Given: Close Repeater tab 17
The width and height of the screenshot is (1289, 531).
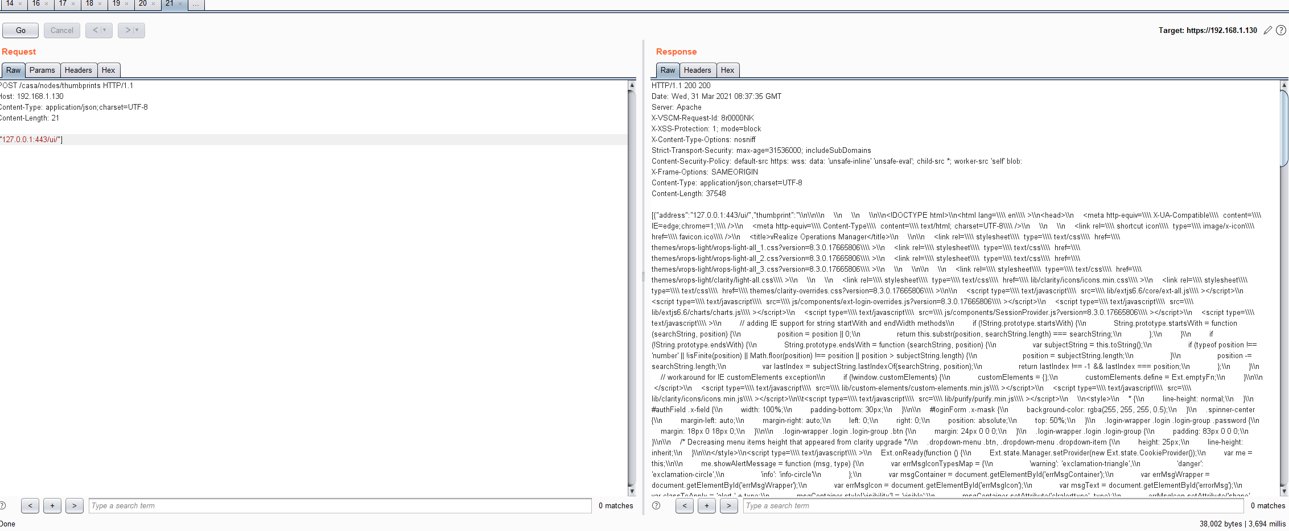Looking at the screenshot, I should point(73,4).
